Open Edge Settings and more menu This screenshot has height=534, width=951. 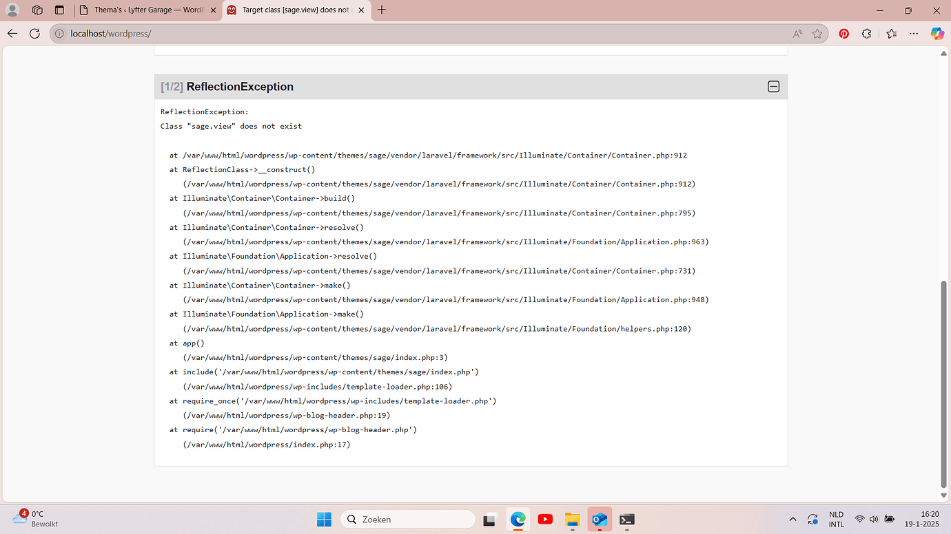pos(914,34)
